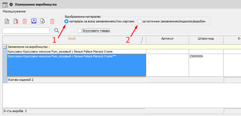Export to XLS using toolbar icon
Image resolution: width=241 pixels, height=116 pixels.
(43, 21)
